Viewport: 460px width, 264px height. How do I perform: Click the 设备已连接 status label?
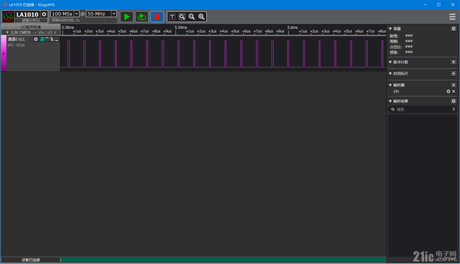tap(31, 260)
